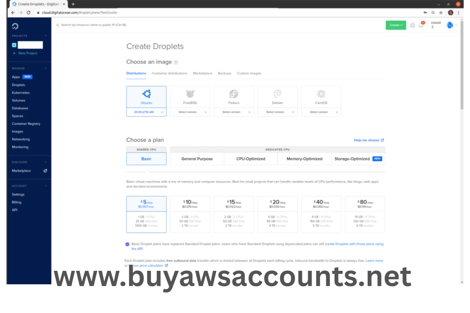Open the create Droplets via API link

pyautogui.click(x=258, y=246)
